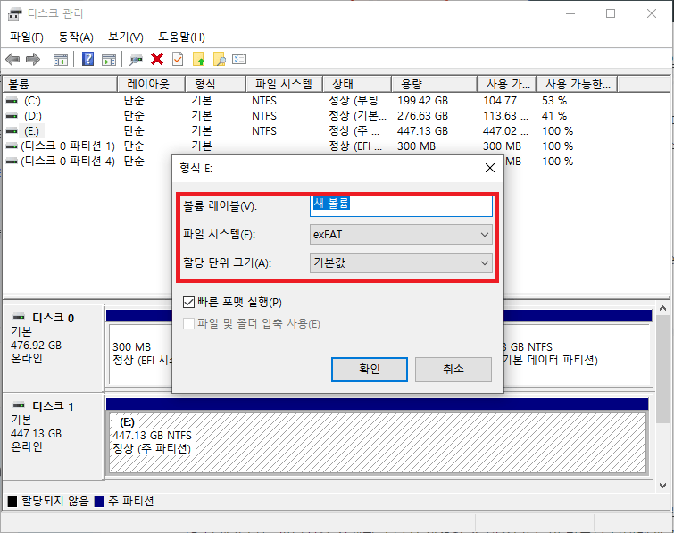Viewport: 674px width, 533px height.
Task: Click the 볼륨 레이블 text field
Action: 401,206
